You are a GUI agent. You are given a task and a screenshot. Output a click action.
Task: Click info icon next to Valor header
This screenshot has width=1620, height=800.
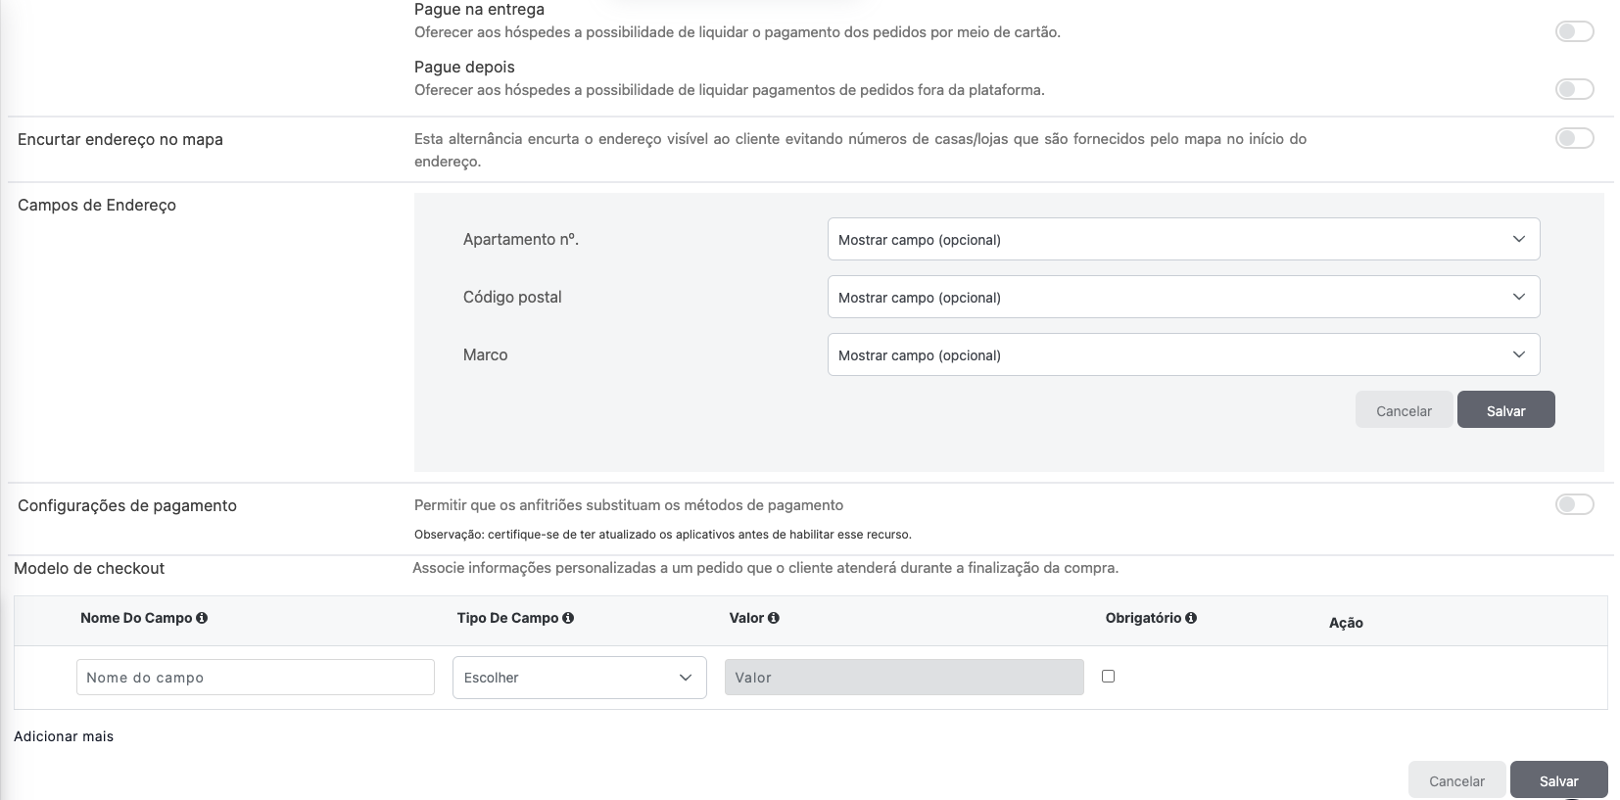pyautogui.click(x=774, y=618)
